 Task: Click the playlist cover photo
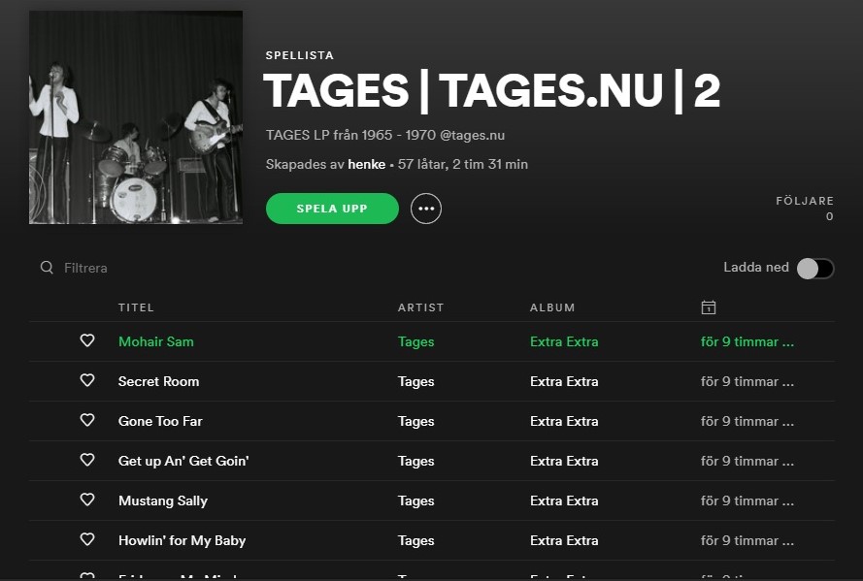[x=136, y=117]
